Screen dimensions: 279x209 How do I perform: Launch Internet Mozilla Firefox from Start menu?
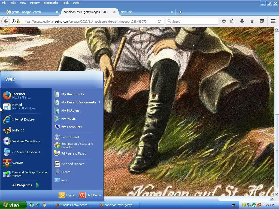[x=26, y=96]
